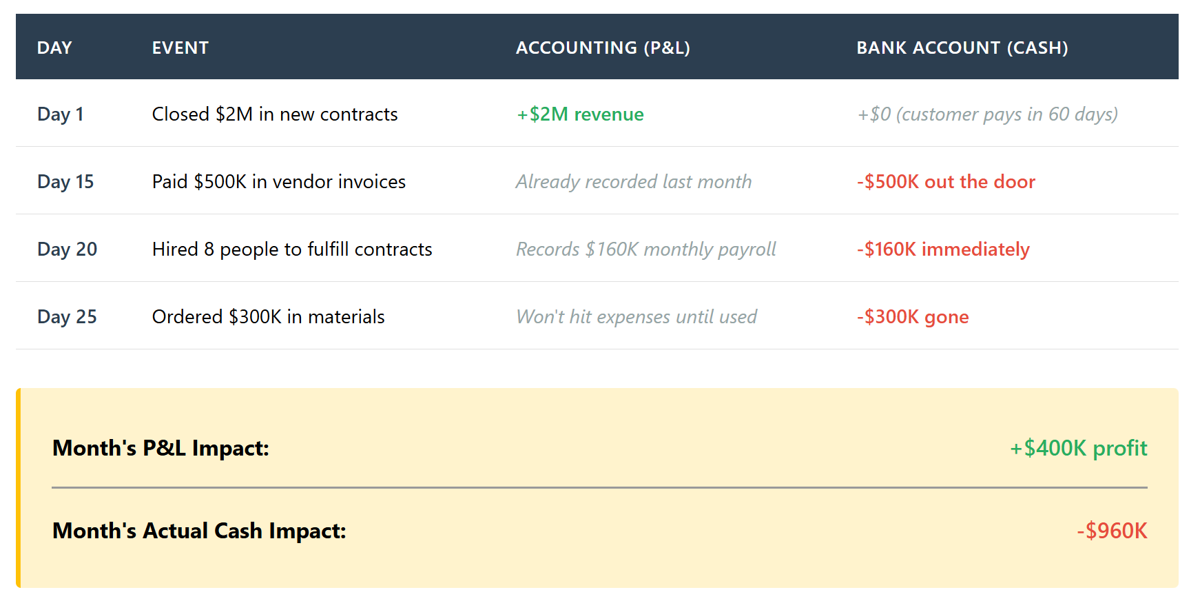The image size is (1200, 601).
Task: Select "Paid $500K in vendor invoices" event
Action: point(279,181)
